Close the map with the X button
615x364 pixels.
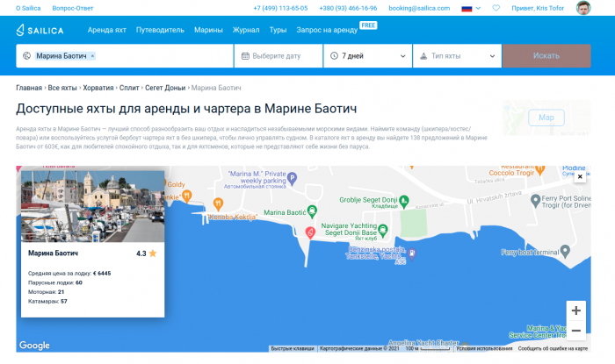pos(580,176)
